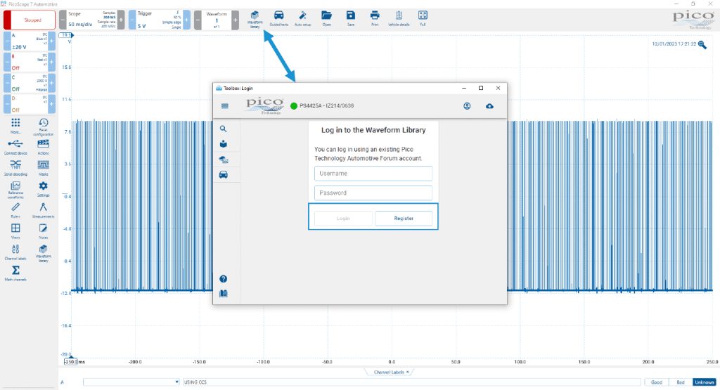The height and width of the screenshot is (390, 720).
Task: Click the vehicle car icon in Toolbox sidebar
Action: pos(223,174)
